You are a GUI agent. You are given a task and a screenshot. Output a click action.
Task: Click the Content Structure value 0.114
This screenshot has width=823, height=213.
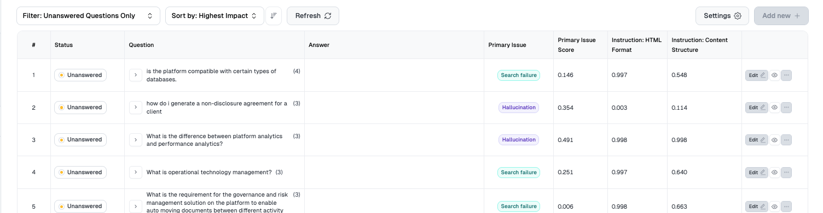coord(679,108)
